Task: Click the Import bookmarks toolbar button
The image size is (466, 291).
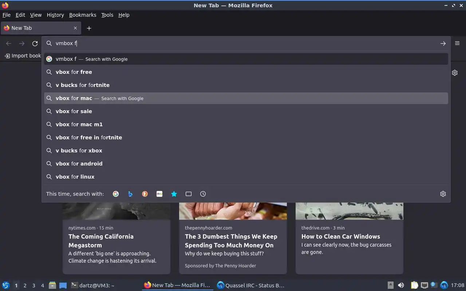Action: (23, 56)
